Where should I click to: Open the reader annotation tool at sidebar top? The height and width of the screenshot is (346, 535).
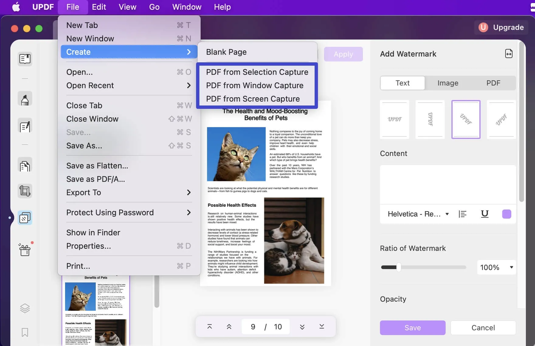pyautogui.click(x=25, y=59)
